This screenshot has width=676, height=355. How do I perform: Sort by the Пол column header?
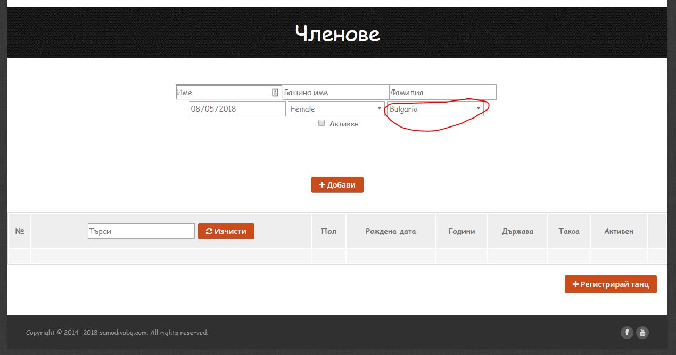(x=328, y=231)
